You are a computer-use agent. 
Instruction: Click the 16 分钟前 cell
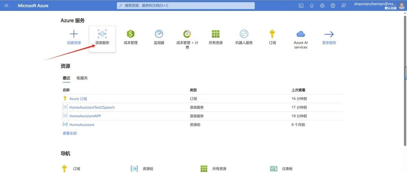tap(299, 99)
